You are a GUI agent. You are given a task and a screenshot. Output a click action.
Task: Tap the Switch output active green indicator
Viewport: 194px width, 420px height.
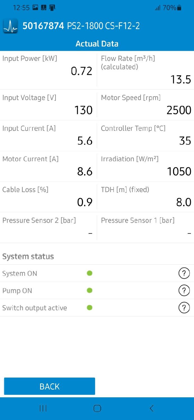tap(90, 308)
